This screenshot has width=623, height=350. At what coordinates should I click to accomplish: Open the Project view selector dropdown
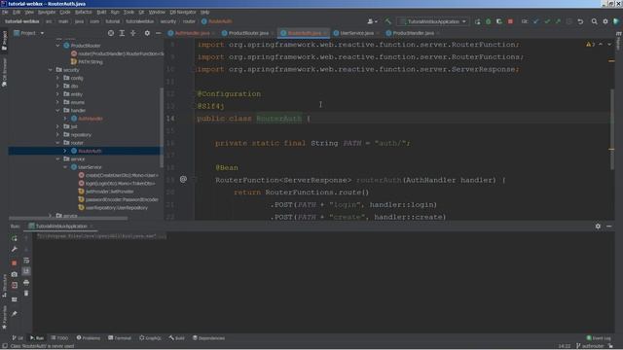click(x=28, y=33)
